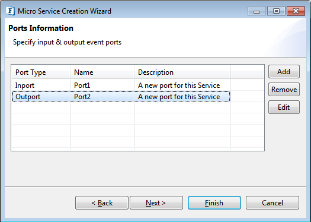This screenshot has height=222, width=311.
Task: Sort by Name column header
Action: [102, 72]
